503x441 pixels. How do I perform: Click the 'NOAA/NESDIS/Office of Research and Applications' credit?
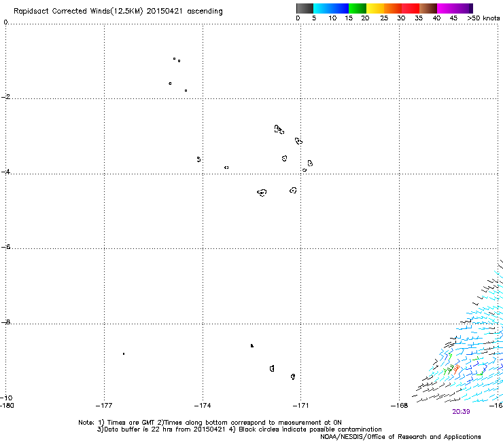(400, 437)
